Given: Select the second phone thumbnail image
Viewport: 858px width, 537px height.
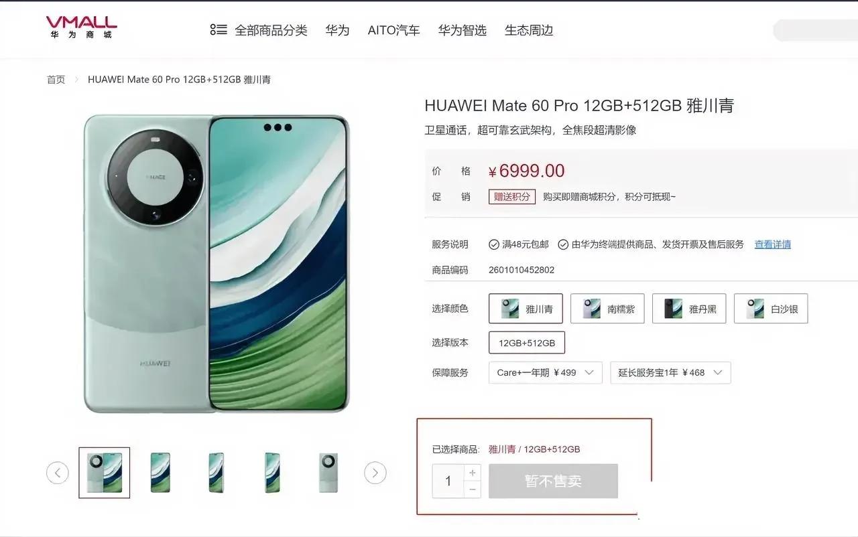Looking at the screenshot, I should pos(160,473).
